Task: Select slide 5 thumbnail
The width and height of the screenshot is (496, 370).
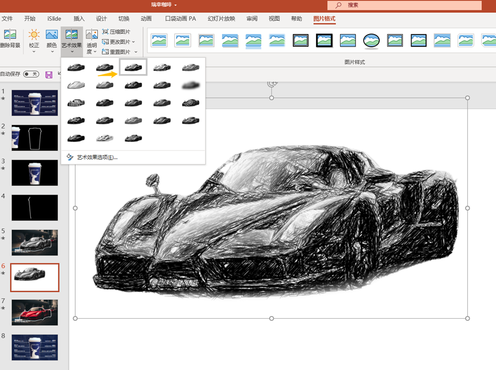Action: [35, 243]
